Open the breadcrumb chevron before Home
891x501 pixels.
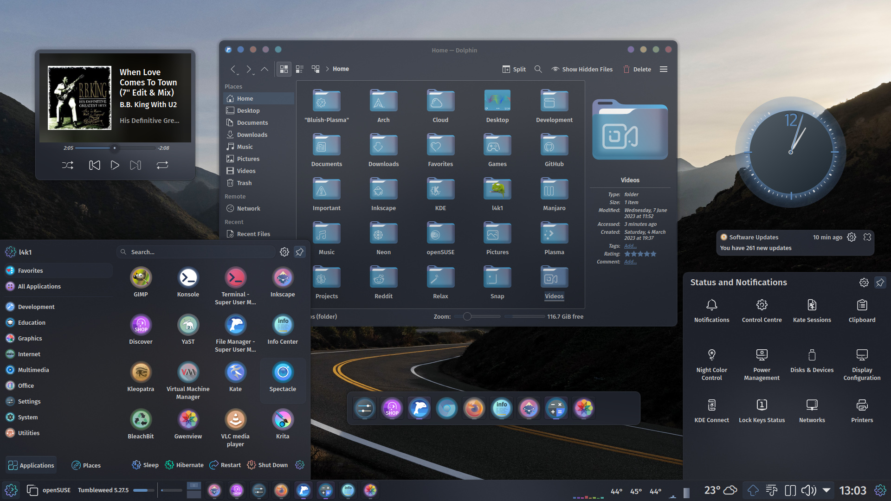[x=328, y=69]
